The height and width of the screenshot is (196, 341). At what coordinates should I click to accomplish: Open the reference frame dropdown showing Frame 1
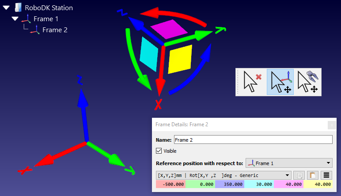tap(288, 163)
